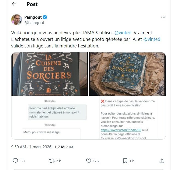Open the chat message screenshot image
This screenshot has height=170, width=173.
point(50,118)
